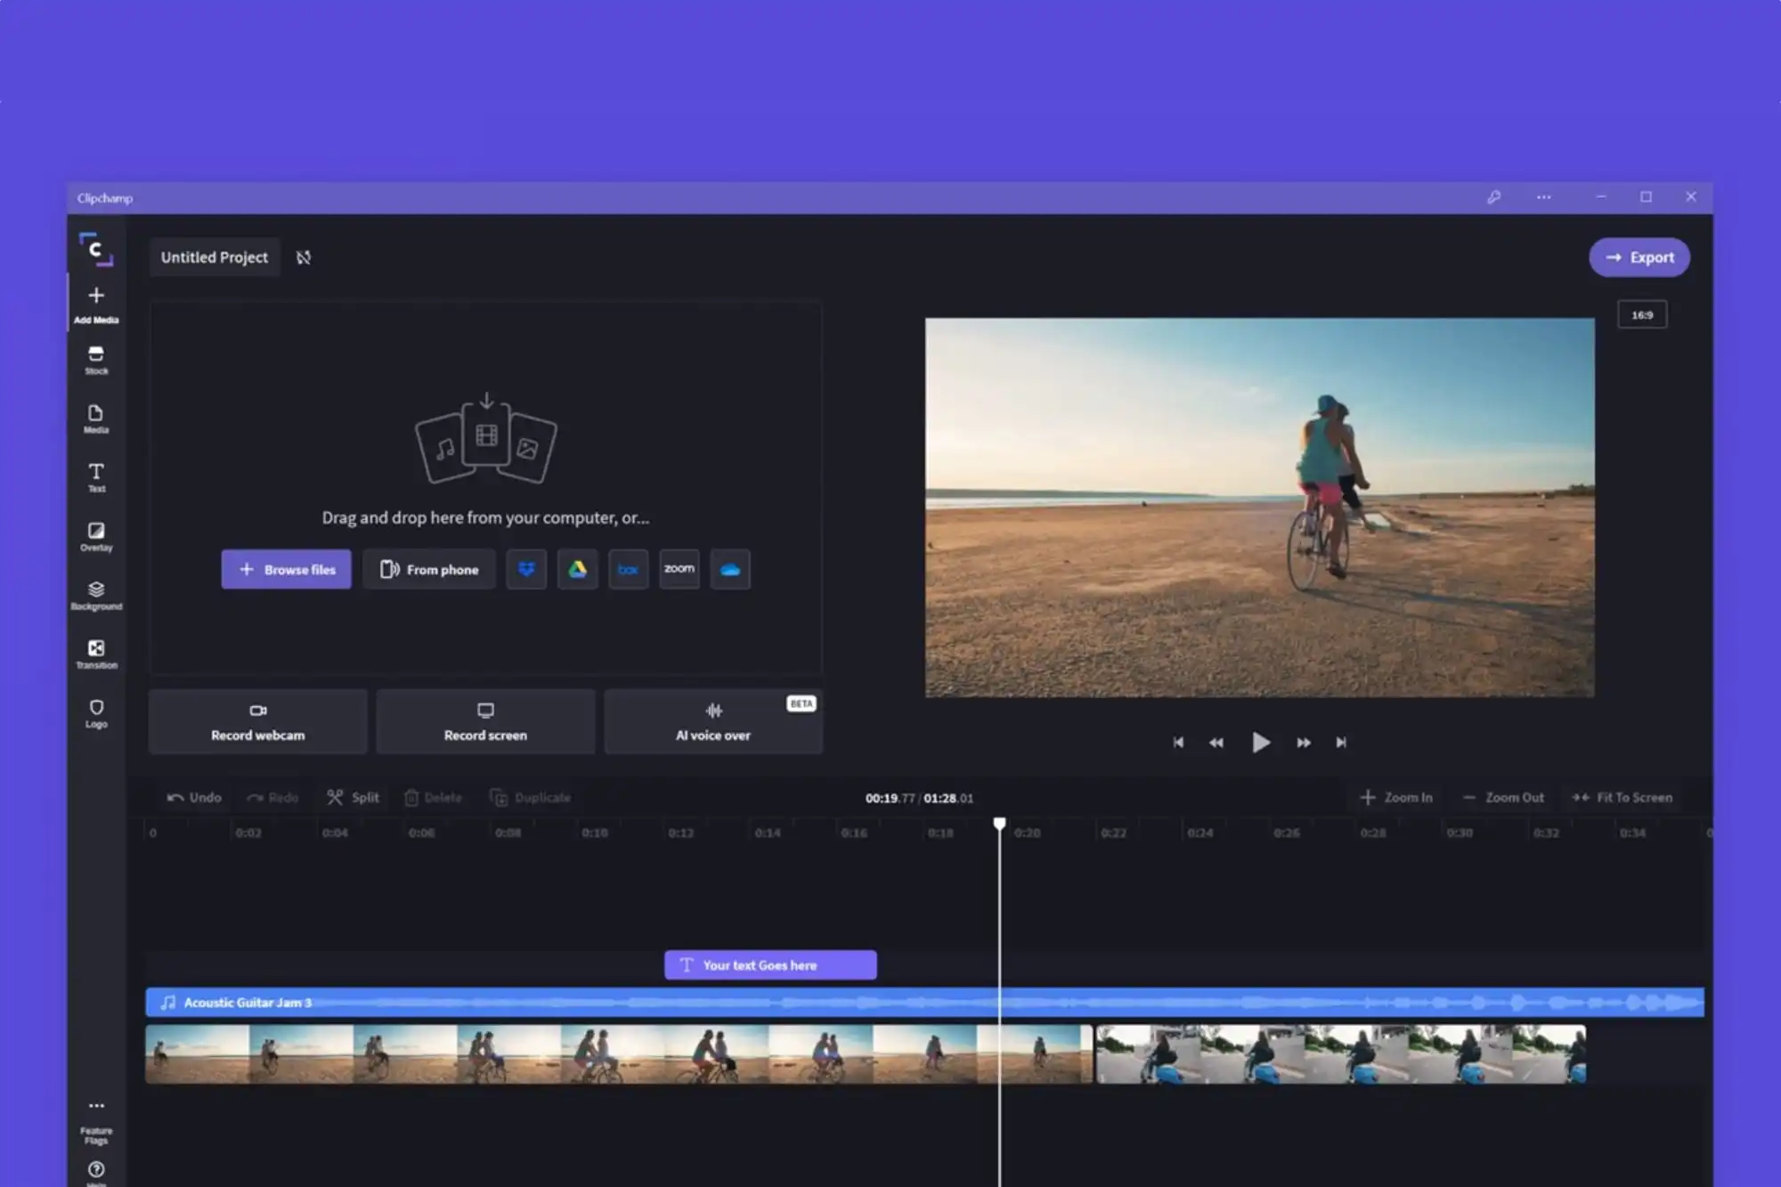The width and height of the screenshot is (1781, 1187).
Task: Edit the Untitled Project name field
Action: 215,257
